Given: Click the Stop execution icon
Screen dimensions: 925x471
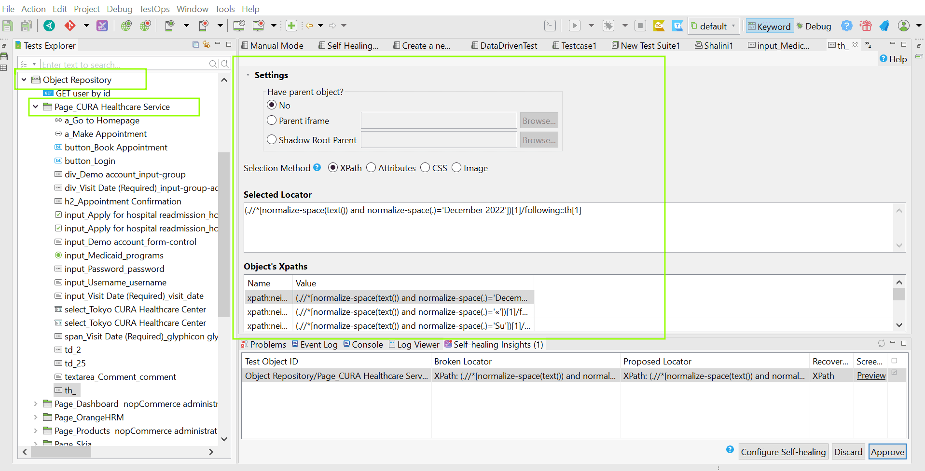Looking at the screenshot, I should pyautogui.click(x=640, y=26).
